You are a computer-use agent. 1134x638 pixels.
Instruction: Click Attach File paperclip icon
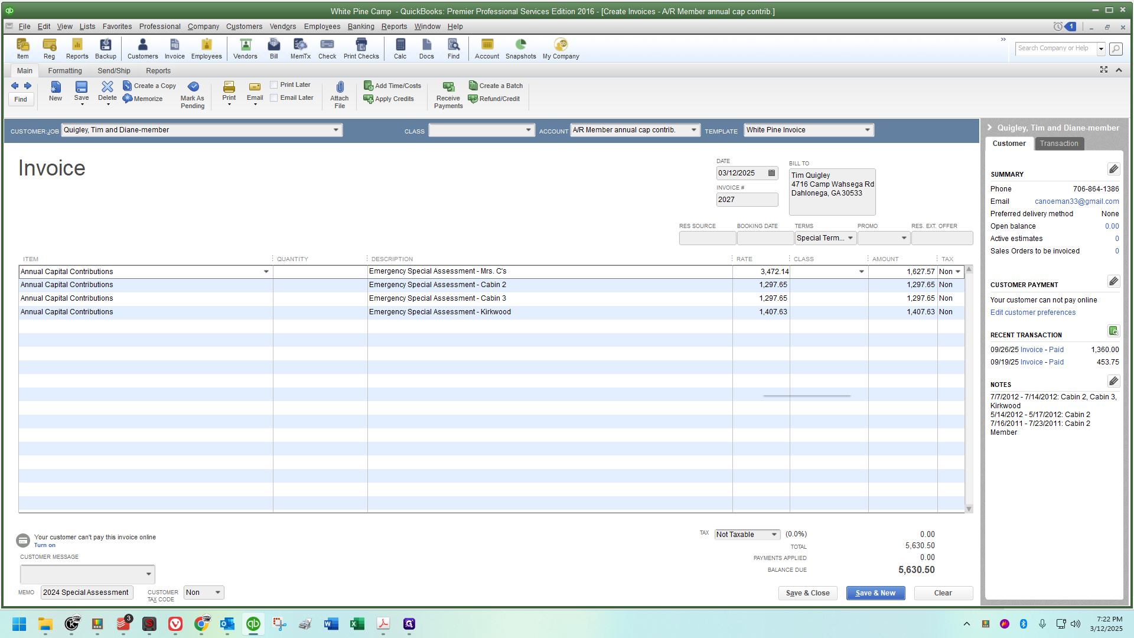[340, 95]
